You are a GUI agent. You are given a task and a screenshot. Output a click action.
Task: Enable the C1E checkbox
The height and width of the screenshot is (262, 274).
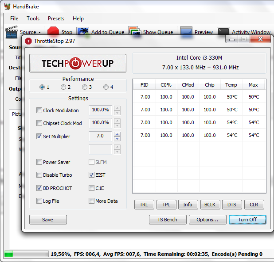[92, 188]
